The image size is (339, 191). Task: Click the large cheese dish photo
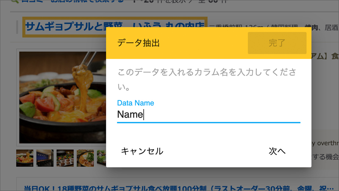click(x=62, y=98)
